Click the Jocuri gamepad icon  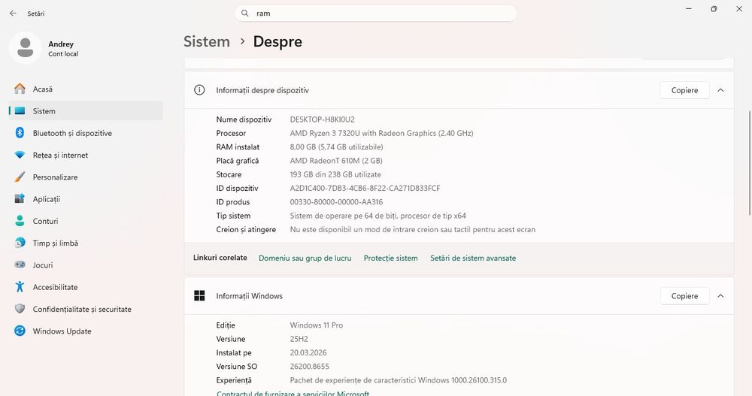click(x=20, y=265)
